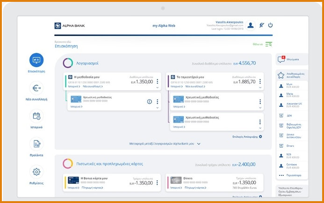This screenshot has width=324, height=203.
Task: Click the Πιστωτικές κάρτες donut chart icon
Action: 68,164
